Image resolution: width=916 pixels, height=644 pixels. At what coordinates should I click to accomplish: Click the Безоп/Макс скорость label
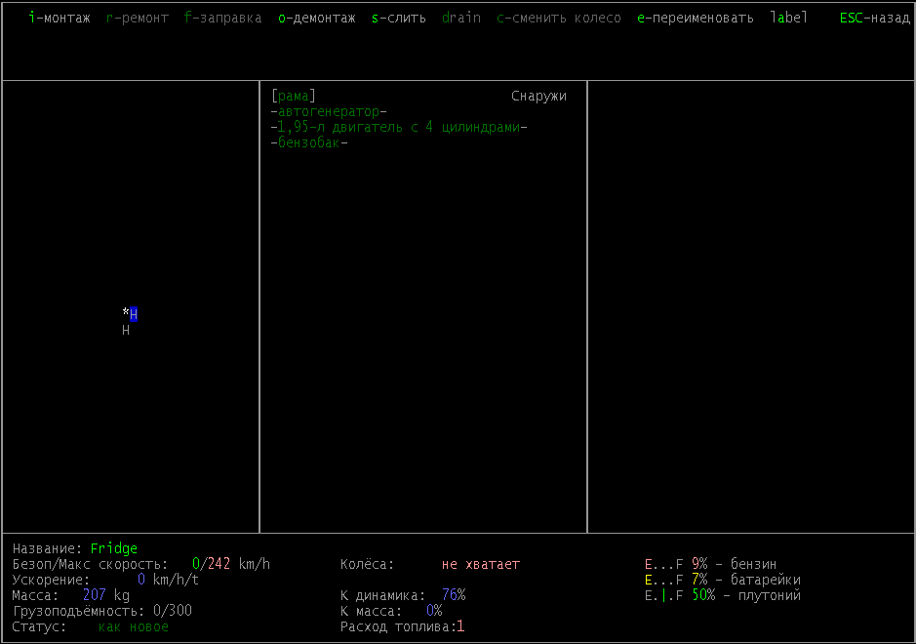[90, 564]
